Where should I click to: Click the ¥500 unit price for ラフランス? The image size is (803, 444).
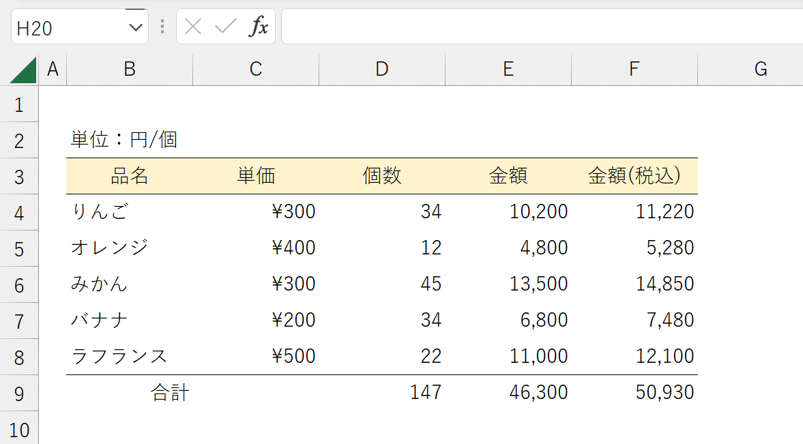pos(256,356)
